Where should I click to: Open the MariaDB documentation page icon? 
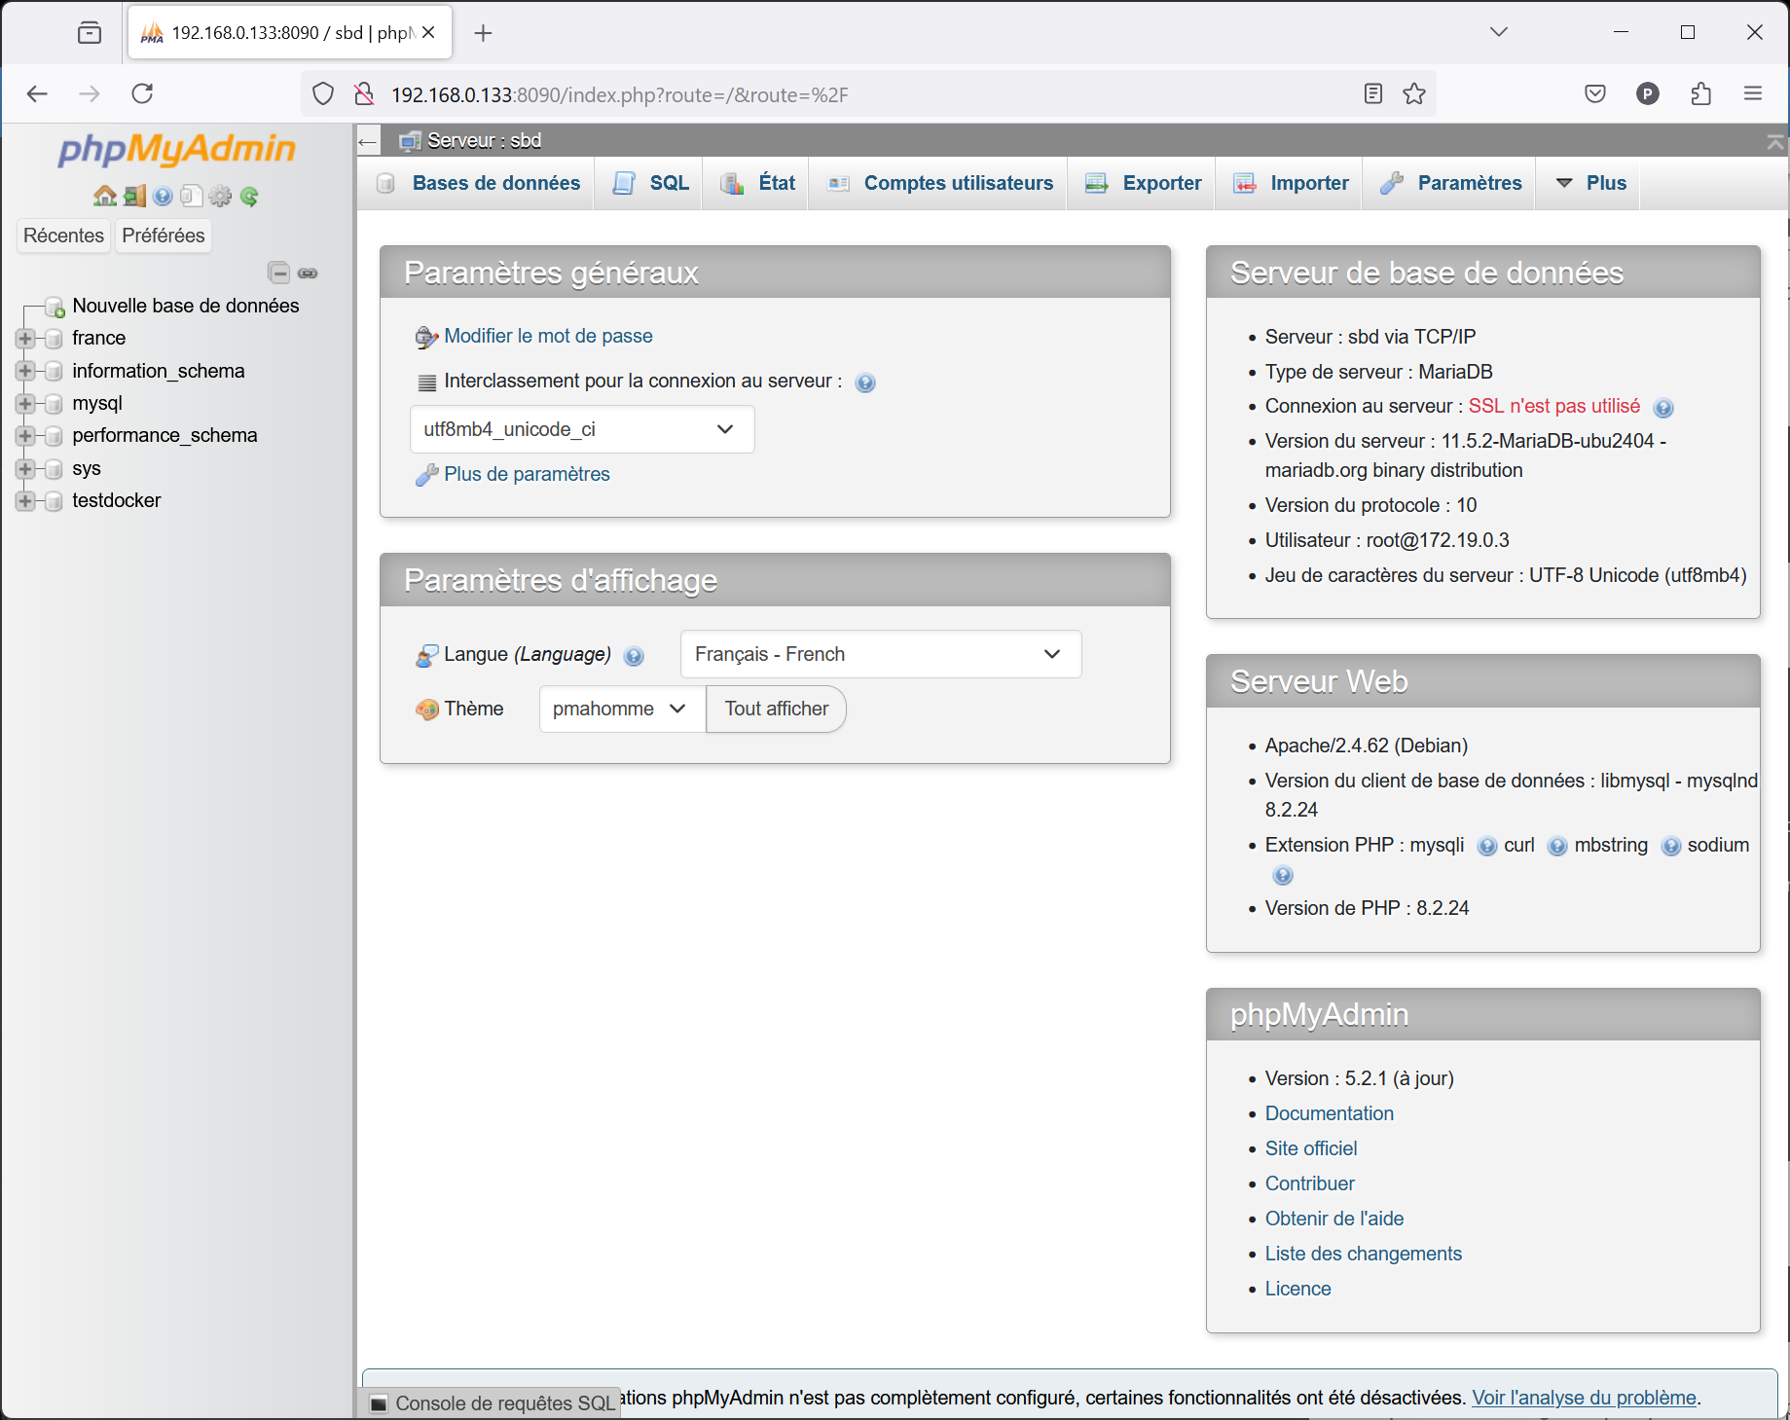tap(192, 196)
